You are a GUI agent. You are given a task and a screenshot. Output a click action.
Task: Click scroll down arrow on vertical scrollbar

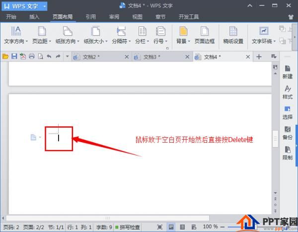(275, 193)
